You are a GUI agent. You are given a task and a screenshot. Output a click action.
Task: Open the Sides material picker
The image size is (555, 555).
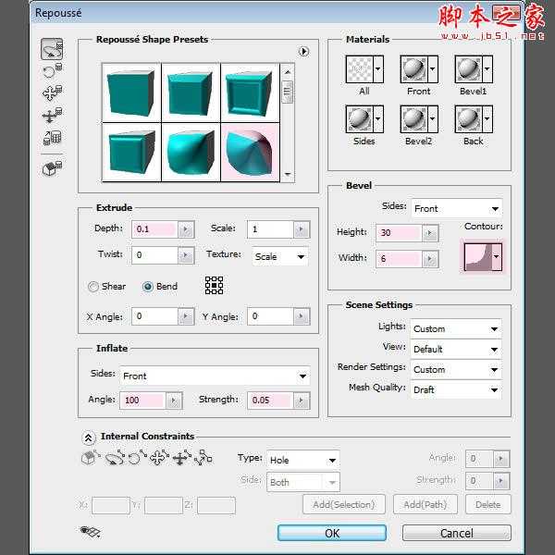point(364,119)
